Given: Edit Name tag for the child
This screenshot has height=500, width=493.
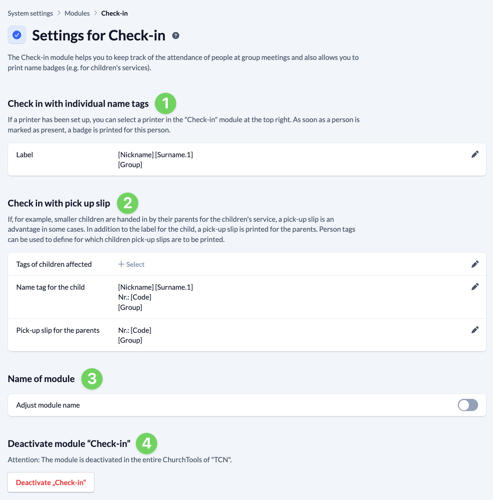Looking at the screenshot, I should (x=475, y=287).
